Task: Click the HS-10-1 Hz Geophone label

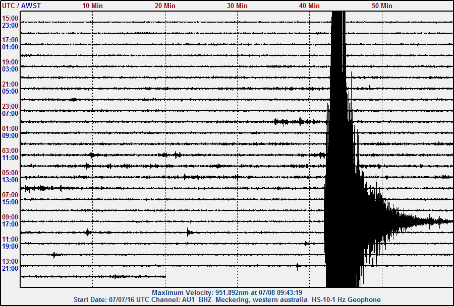Action: tap(346, 300)
